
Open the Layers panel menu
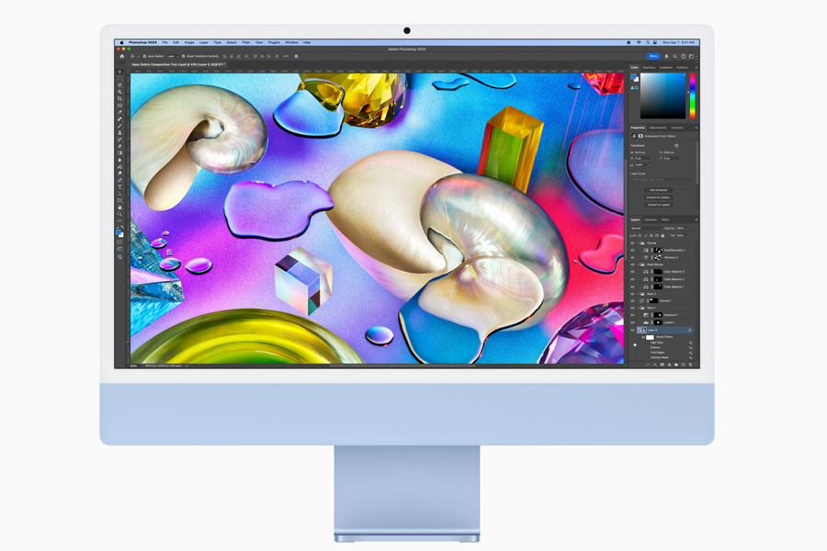click(x=696, y=219)
